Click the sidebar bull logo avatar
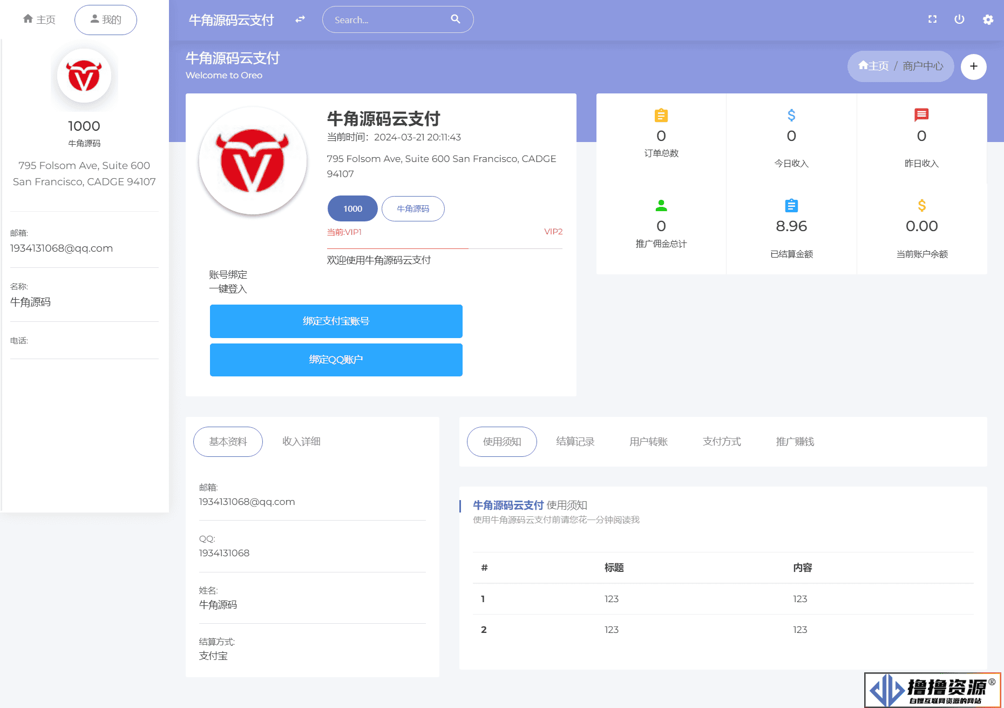This screenshot has height=708, width=1004. pos(84,76)
